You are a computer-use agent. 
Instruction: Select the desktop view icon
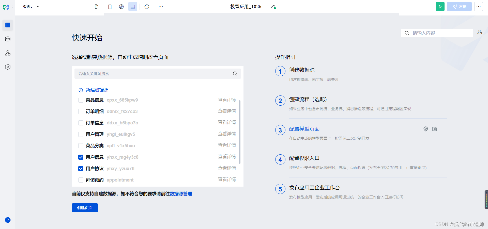[133, 7]
